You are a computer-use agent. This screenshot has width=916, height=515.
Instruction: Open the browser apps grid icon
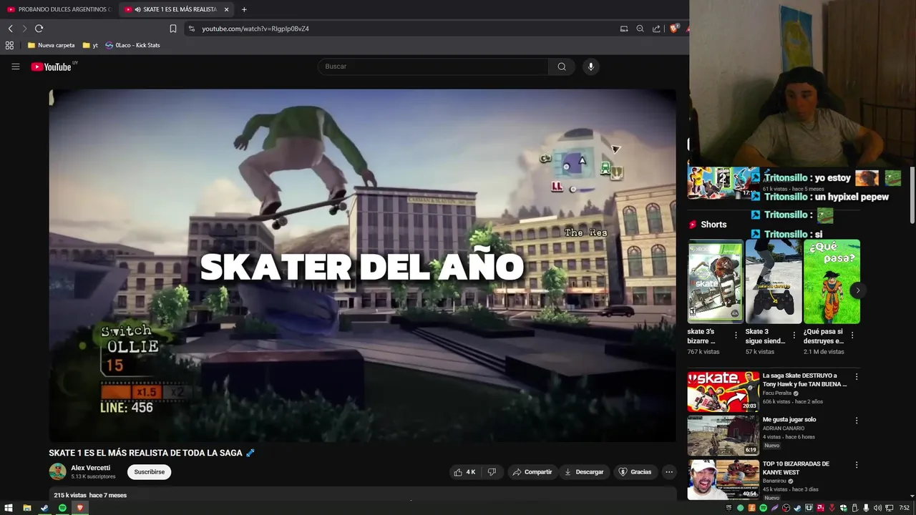pos(9,45)
